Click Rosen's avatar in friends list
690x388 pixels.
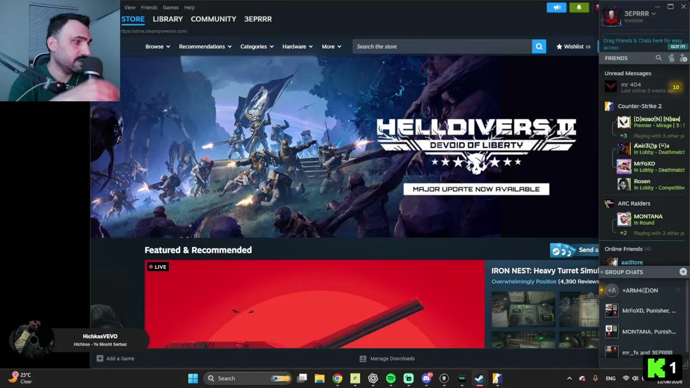click(624, 184)
